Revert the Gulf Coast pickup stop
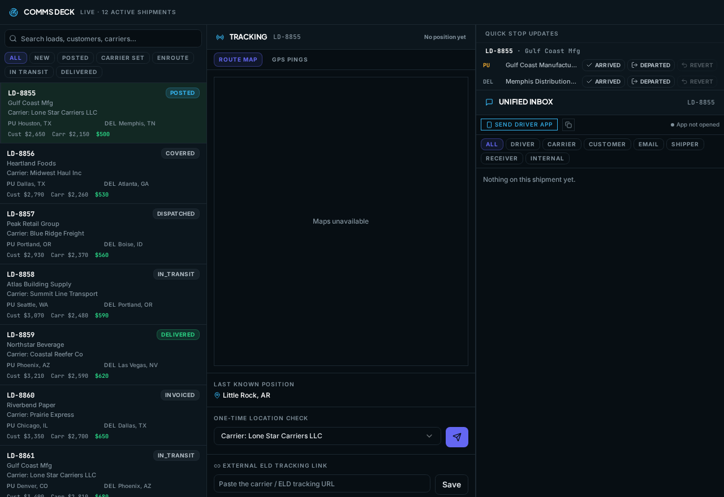This screenshot has width=724, height=497. point(697,66)
